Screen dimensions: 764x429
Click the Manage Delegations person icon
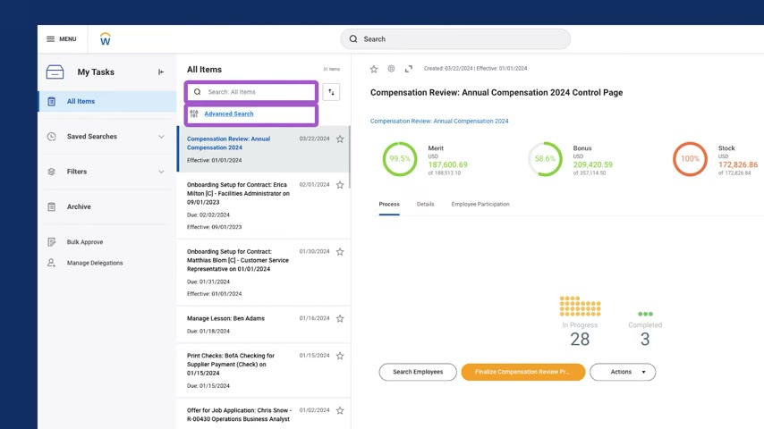(52, 263)
